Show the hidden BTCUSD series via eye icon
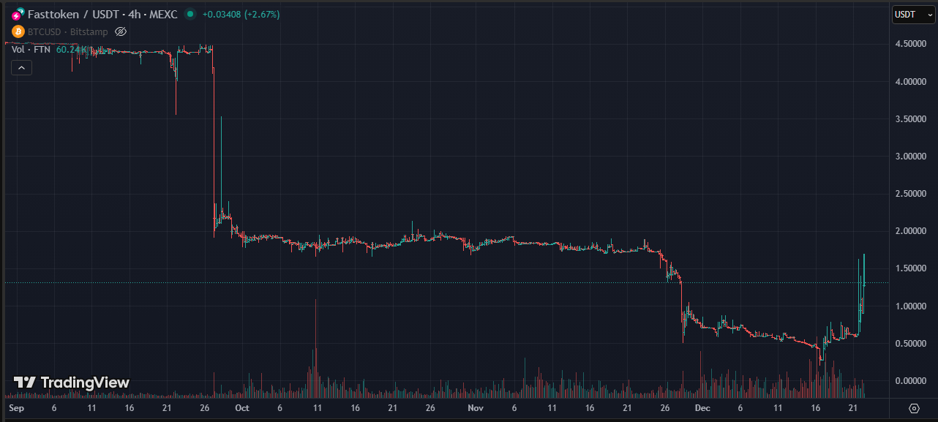Screen dimensions: 938x422 tap(121, 31)
